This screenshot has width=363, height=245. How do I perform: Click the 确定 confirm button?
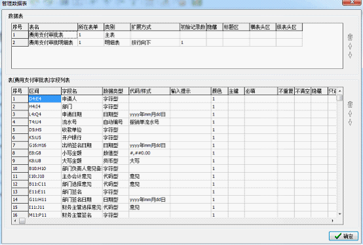[x=343, y=236]
